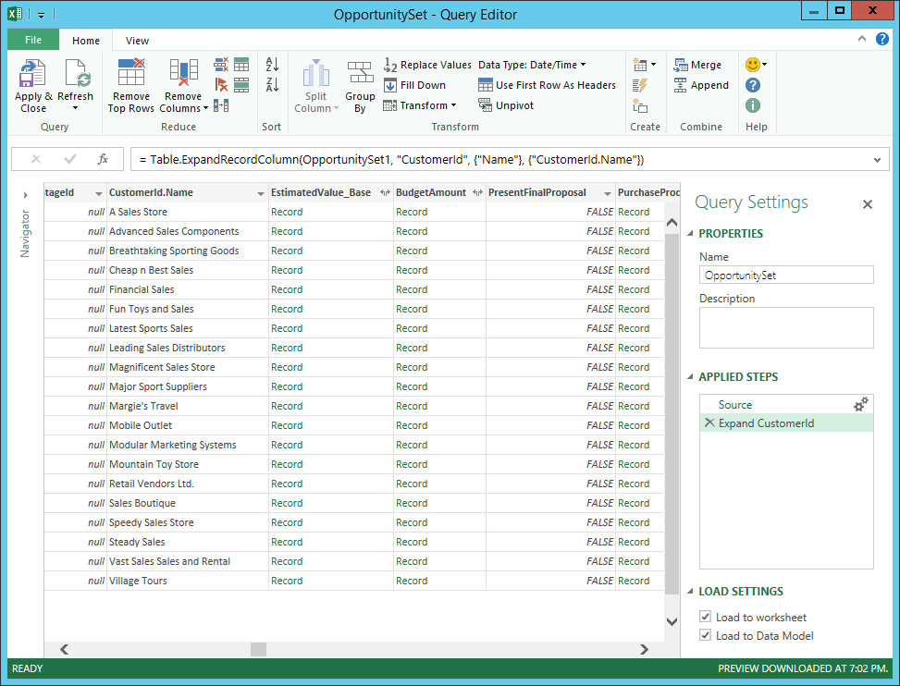Screen dimensions: 900x686
Task: Delete the Expand CustomerId step
Action: point(709,423)
